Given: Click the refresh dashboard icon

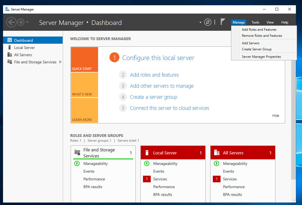Looking at the screenshot, I should click(x=208, y=22).
